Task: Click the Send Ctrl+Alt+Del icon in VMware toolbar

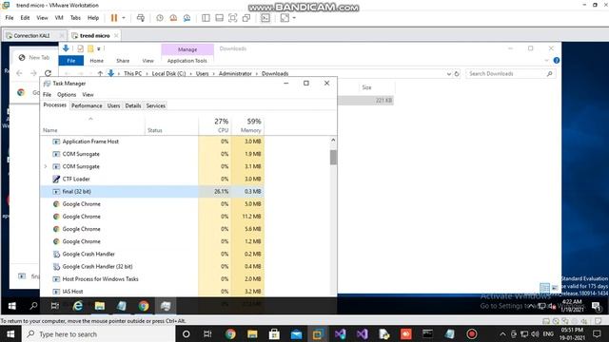Action: (141, 18)
